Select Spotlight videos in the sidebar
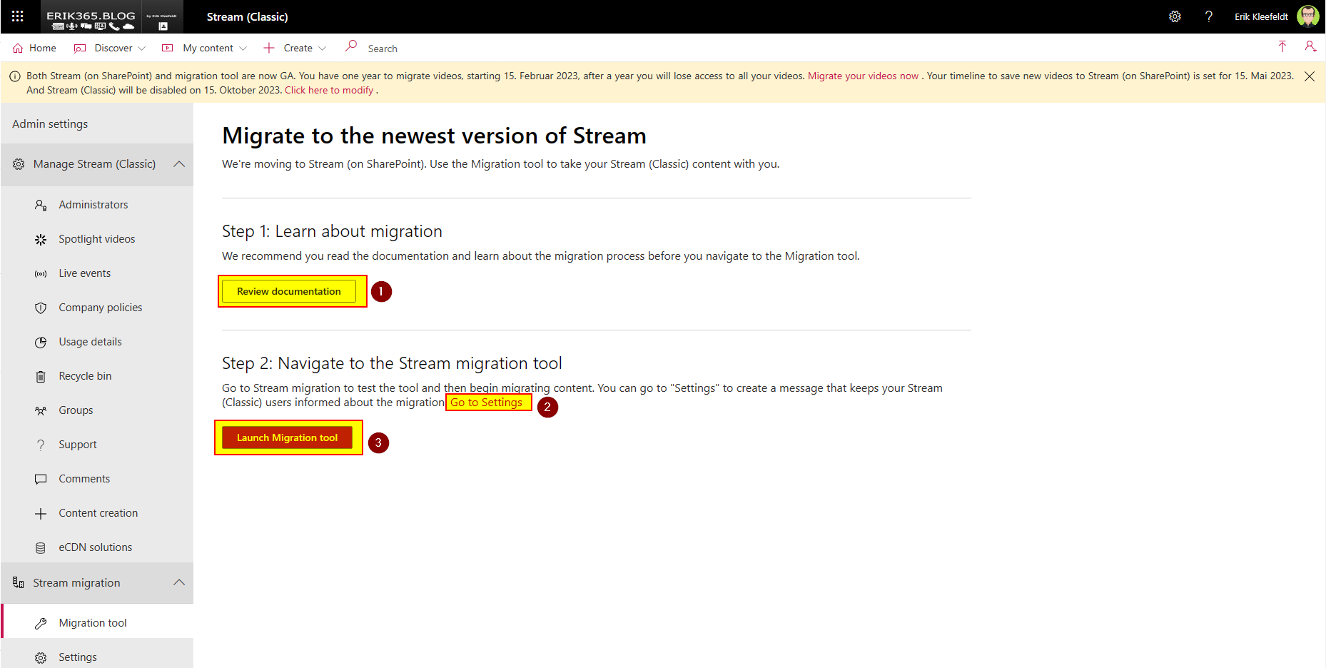 (x=96, y=239)
